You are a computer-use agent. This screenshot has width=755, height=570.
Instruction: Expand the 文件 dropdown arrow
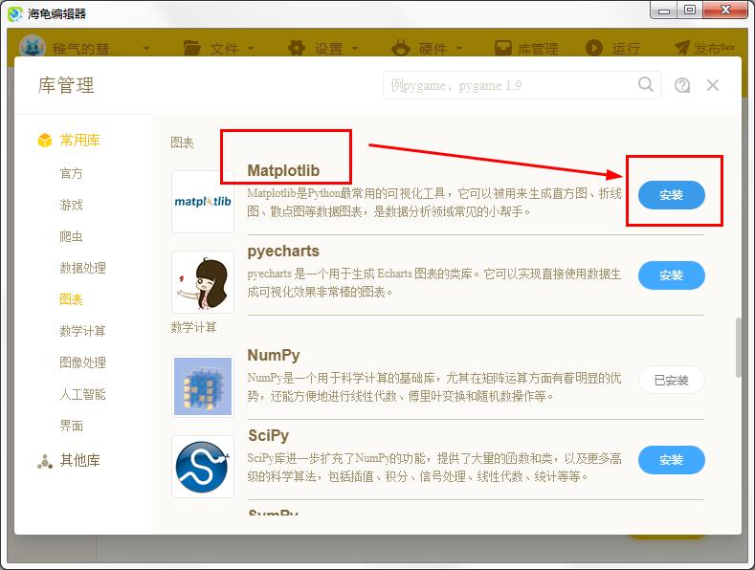tap(251, 48)
